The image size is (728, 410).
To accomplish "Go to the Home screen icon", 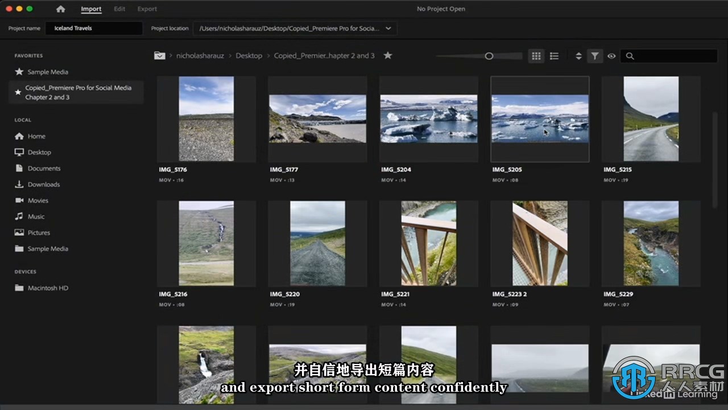I will (x=61, y=9).
